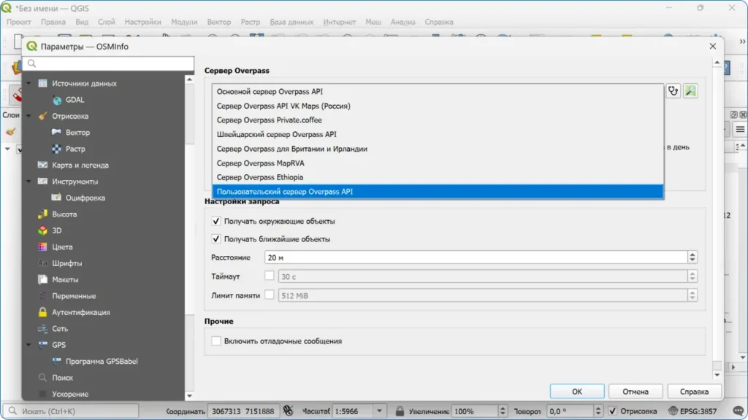Open the GDAL settings page
748x420 pixels.
click(75, 99)
